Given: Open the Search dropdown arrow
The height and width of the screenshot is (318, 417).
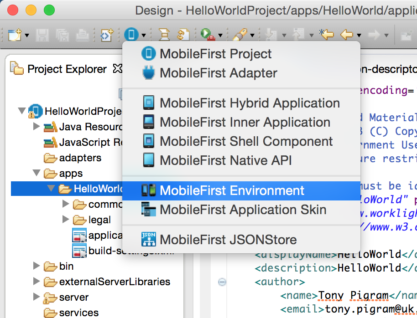Looking at the screenshot, I should click(x=252, y=35).
